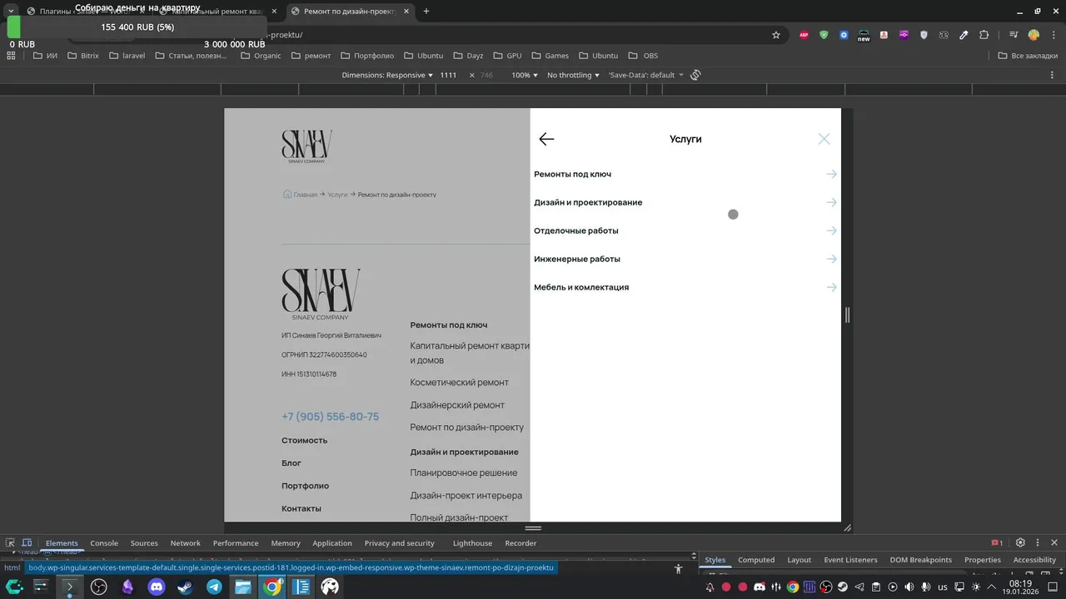Expand arrow beside Мебель и комлектация
The height and width of the screenshot is (599, 1066).
tap(831, 287)
